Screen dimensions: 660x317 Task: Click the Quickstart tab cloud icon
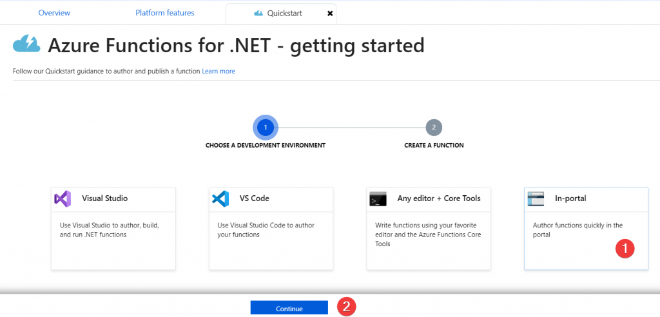click(x=258, y=14)
